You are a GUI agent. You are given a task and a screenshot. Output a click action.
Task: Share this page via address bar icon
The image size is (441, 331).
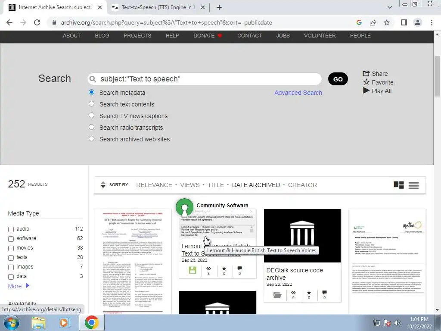pos(373,22)
